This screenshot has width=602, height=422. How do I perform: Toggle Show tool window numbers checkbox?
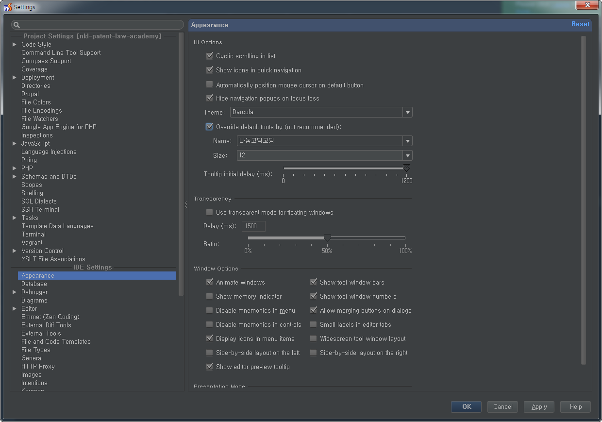(314, 296)
